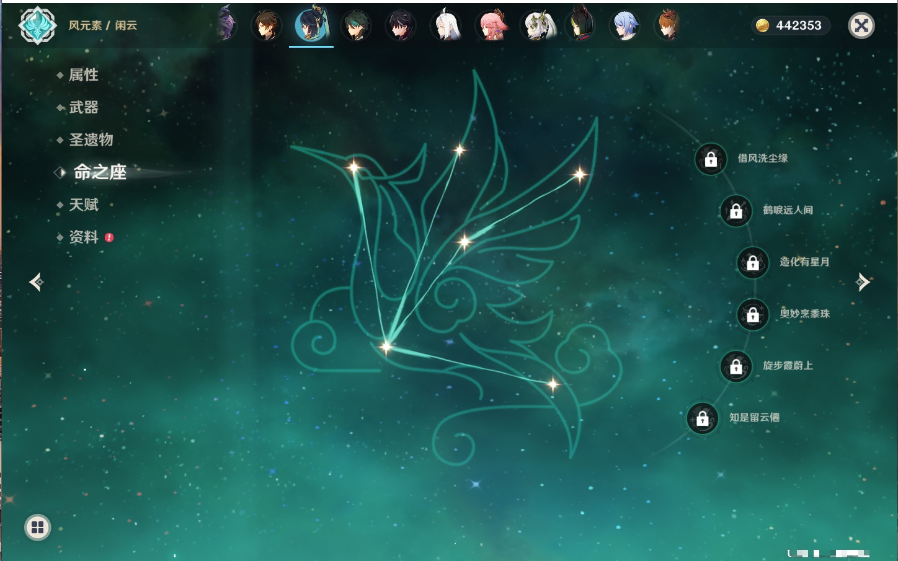This screenshot has height=561, width=898.
Task: Open the 天赋 talents menu
Action: click(84, 205)
